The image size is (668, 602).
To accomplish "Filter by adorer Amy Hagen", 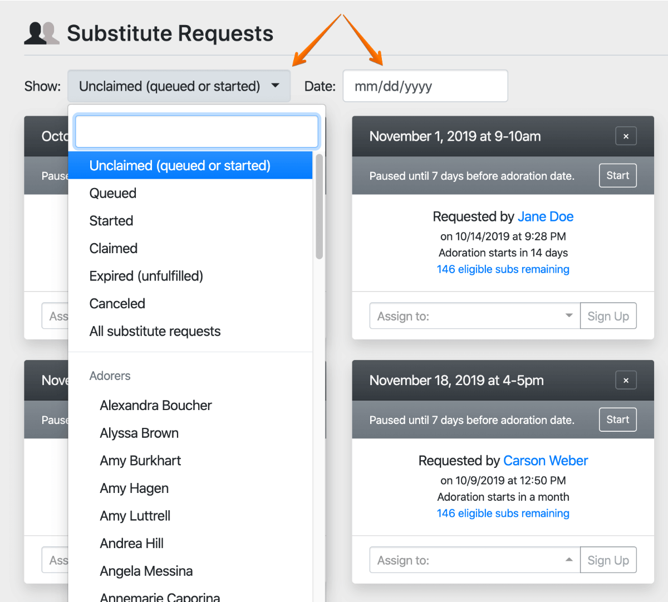I will point(134,488).
